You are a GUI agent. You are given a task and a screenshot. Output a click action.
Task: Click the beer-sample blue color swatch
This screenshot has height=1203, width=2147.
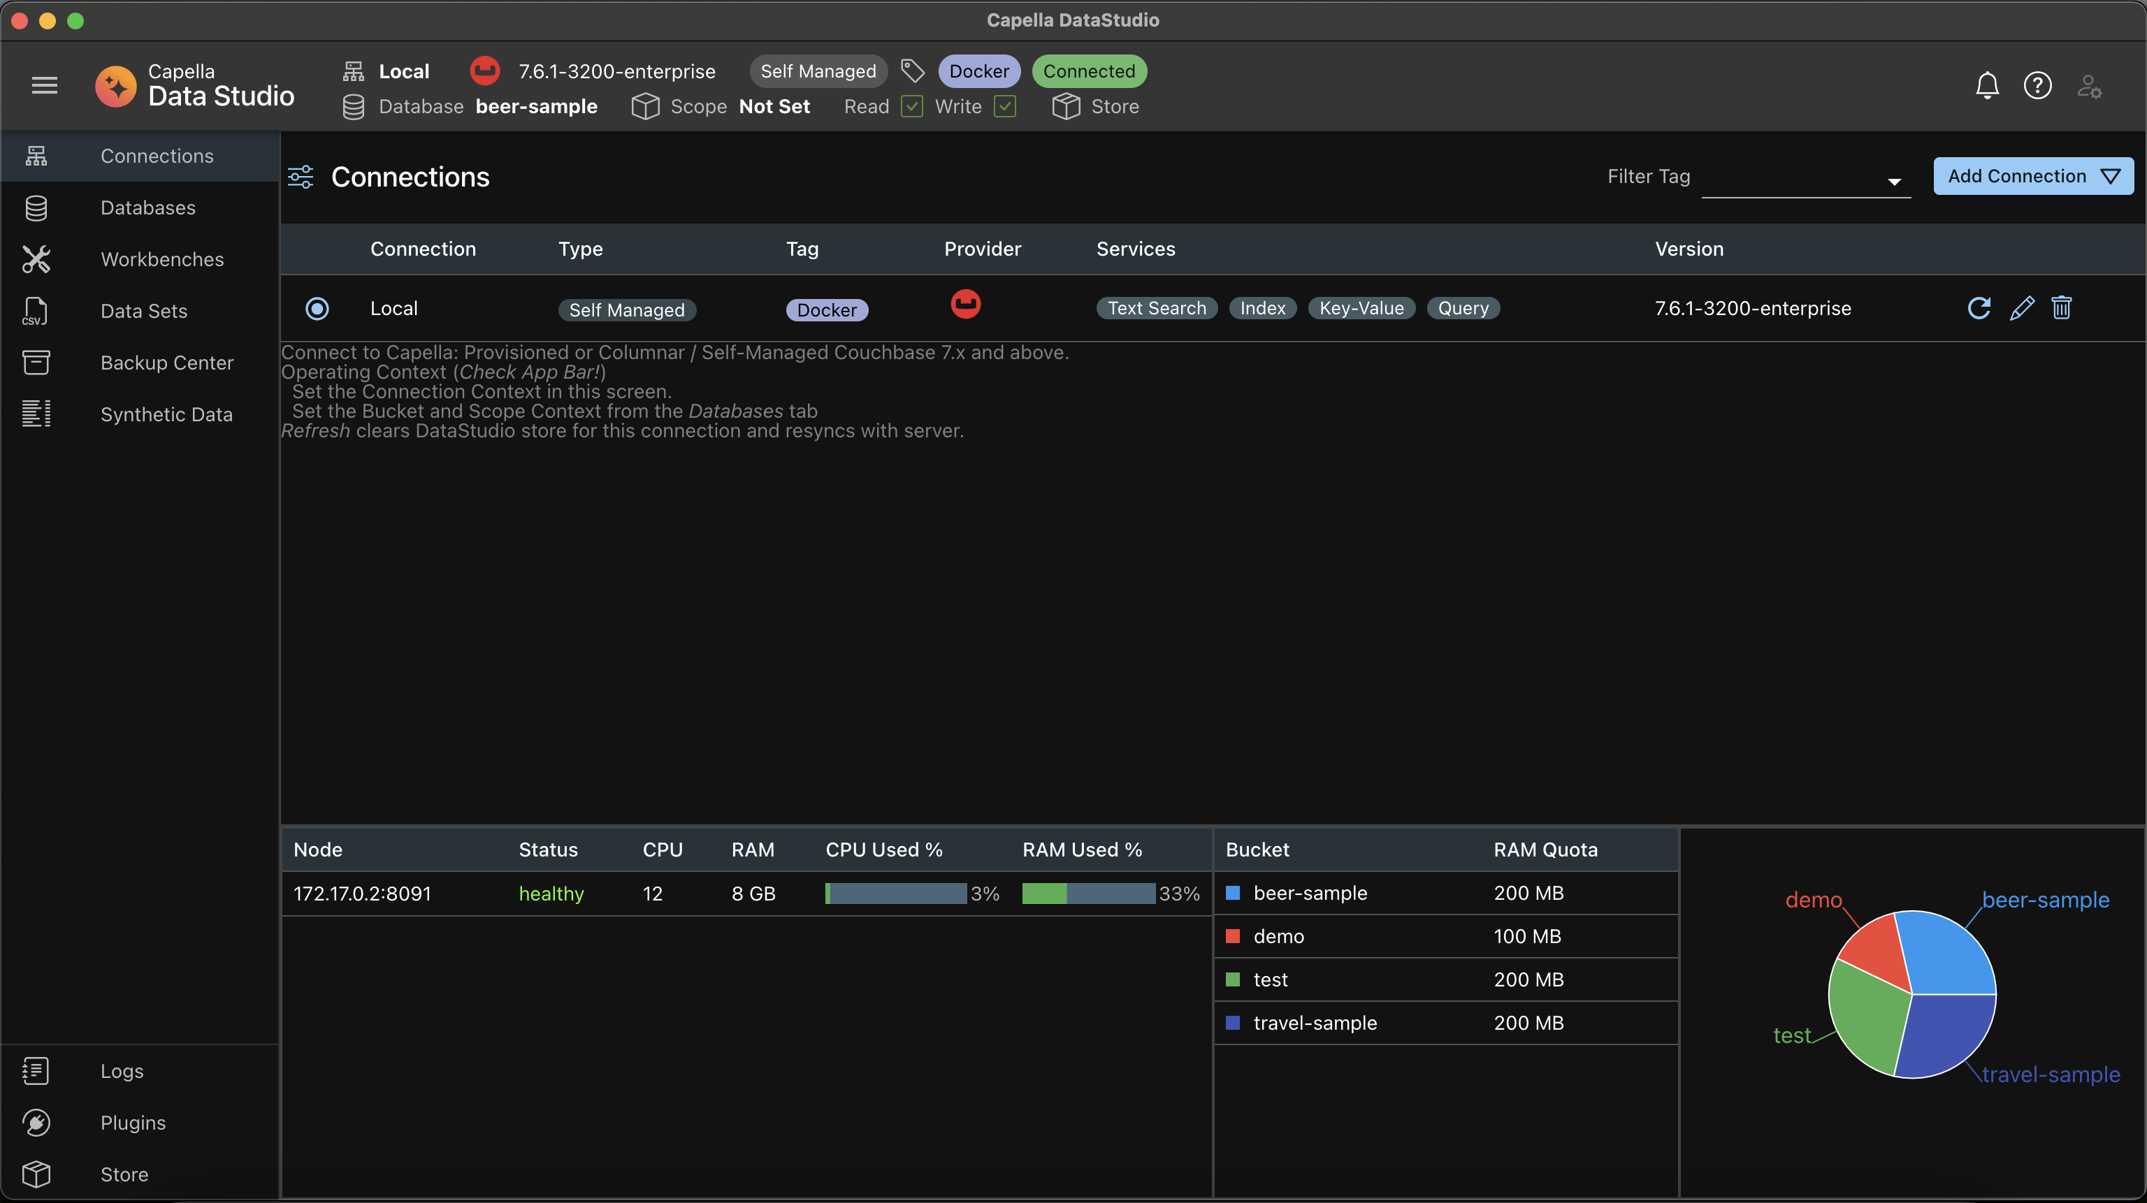click(1233, 892)
